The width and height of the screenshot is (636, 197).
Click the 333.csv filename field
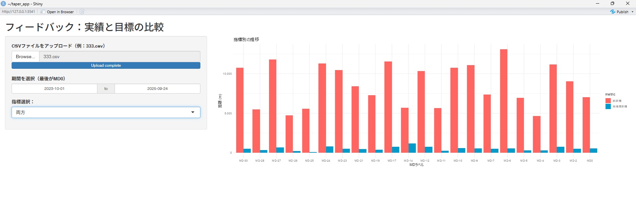pyautogui.click(x=119, y=57)
